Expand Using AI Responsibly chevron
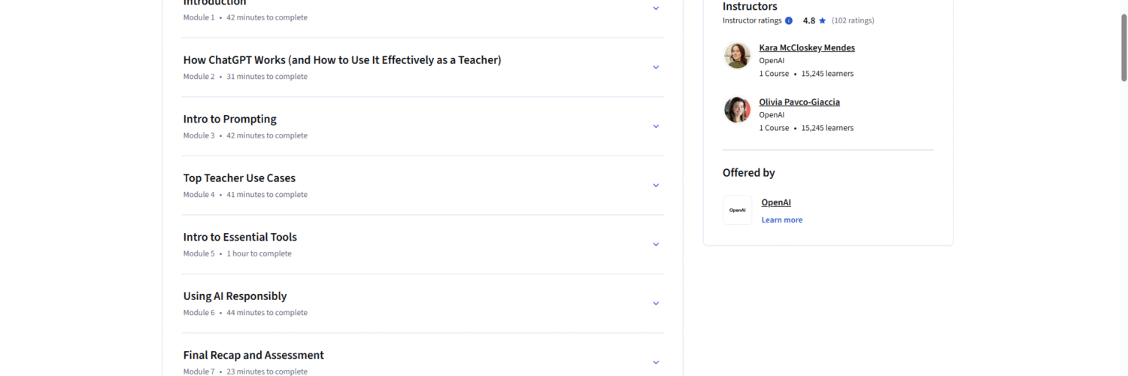The image size is (1128, 376). pyautogui.click(x=656, y=303)
